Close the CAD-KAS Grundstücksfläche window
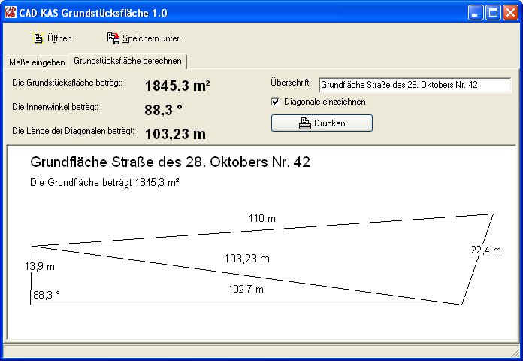Screen dimensions: 523x361 [x=509, y=13]
